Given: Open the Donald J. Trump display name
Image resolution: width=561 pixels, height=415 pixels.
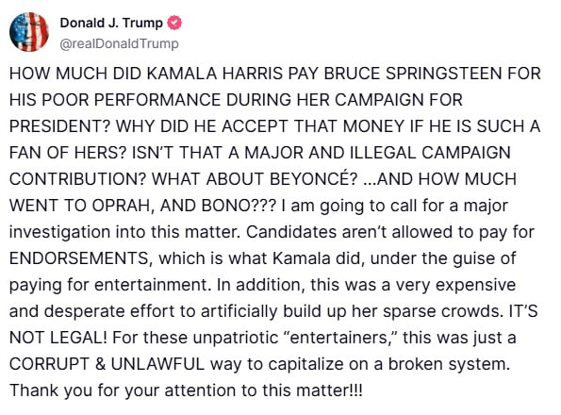Looking at the screenshot, I should [111, 23].
